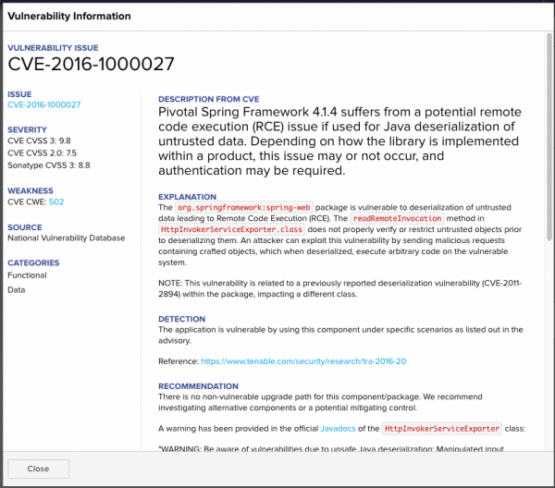Click the Functional category entry
This screenshot has width=555, height=488.
click(27, 275)
